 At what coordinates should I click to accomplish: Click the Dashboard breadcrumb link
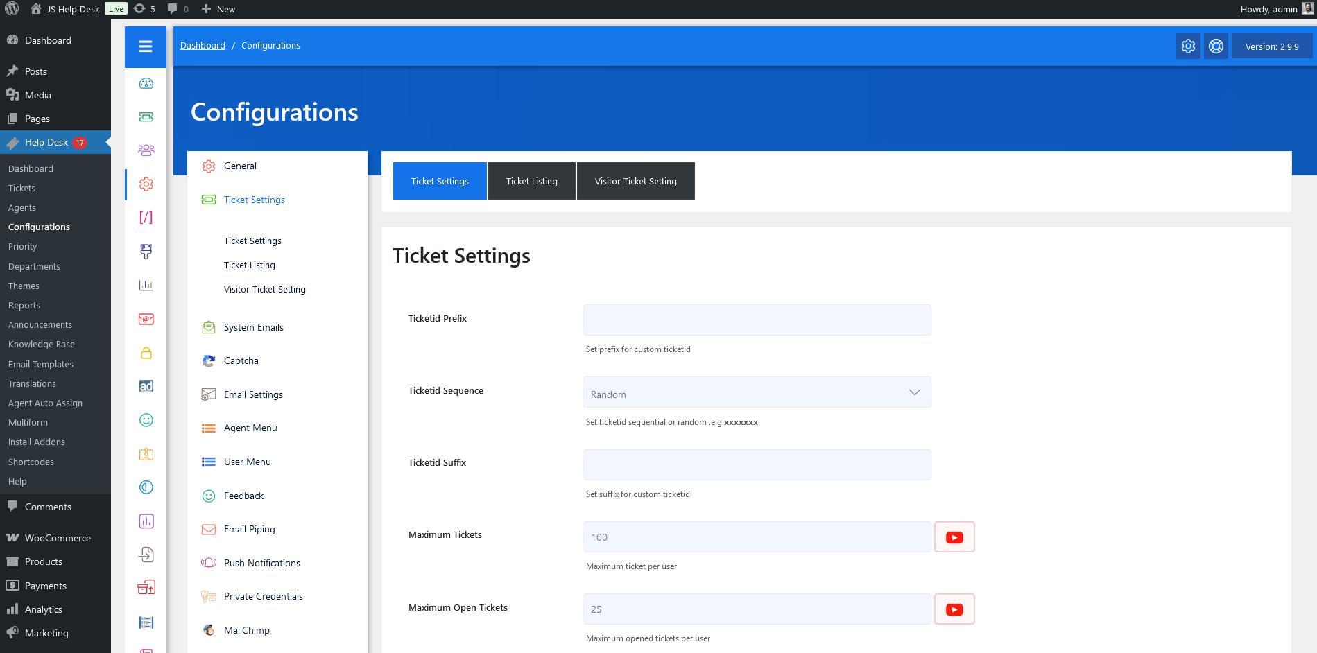click(x=203, y=46)
